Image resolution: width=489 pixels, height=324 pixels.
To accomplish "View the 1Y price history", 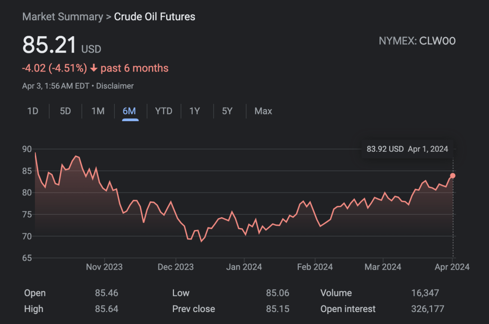I will [x=195, y=111].
